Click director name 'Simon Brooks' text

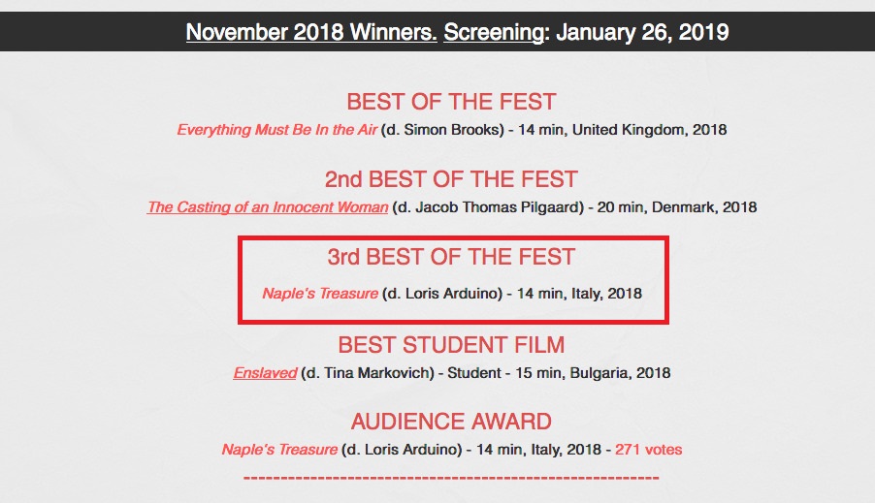point(451,130)
